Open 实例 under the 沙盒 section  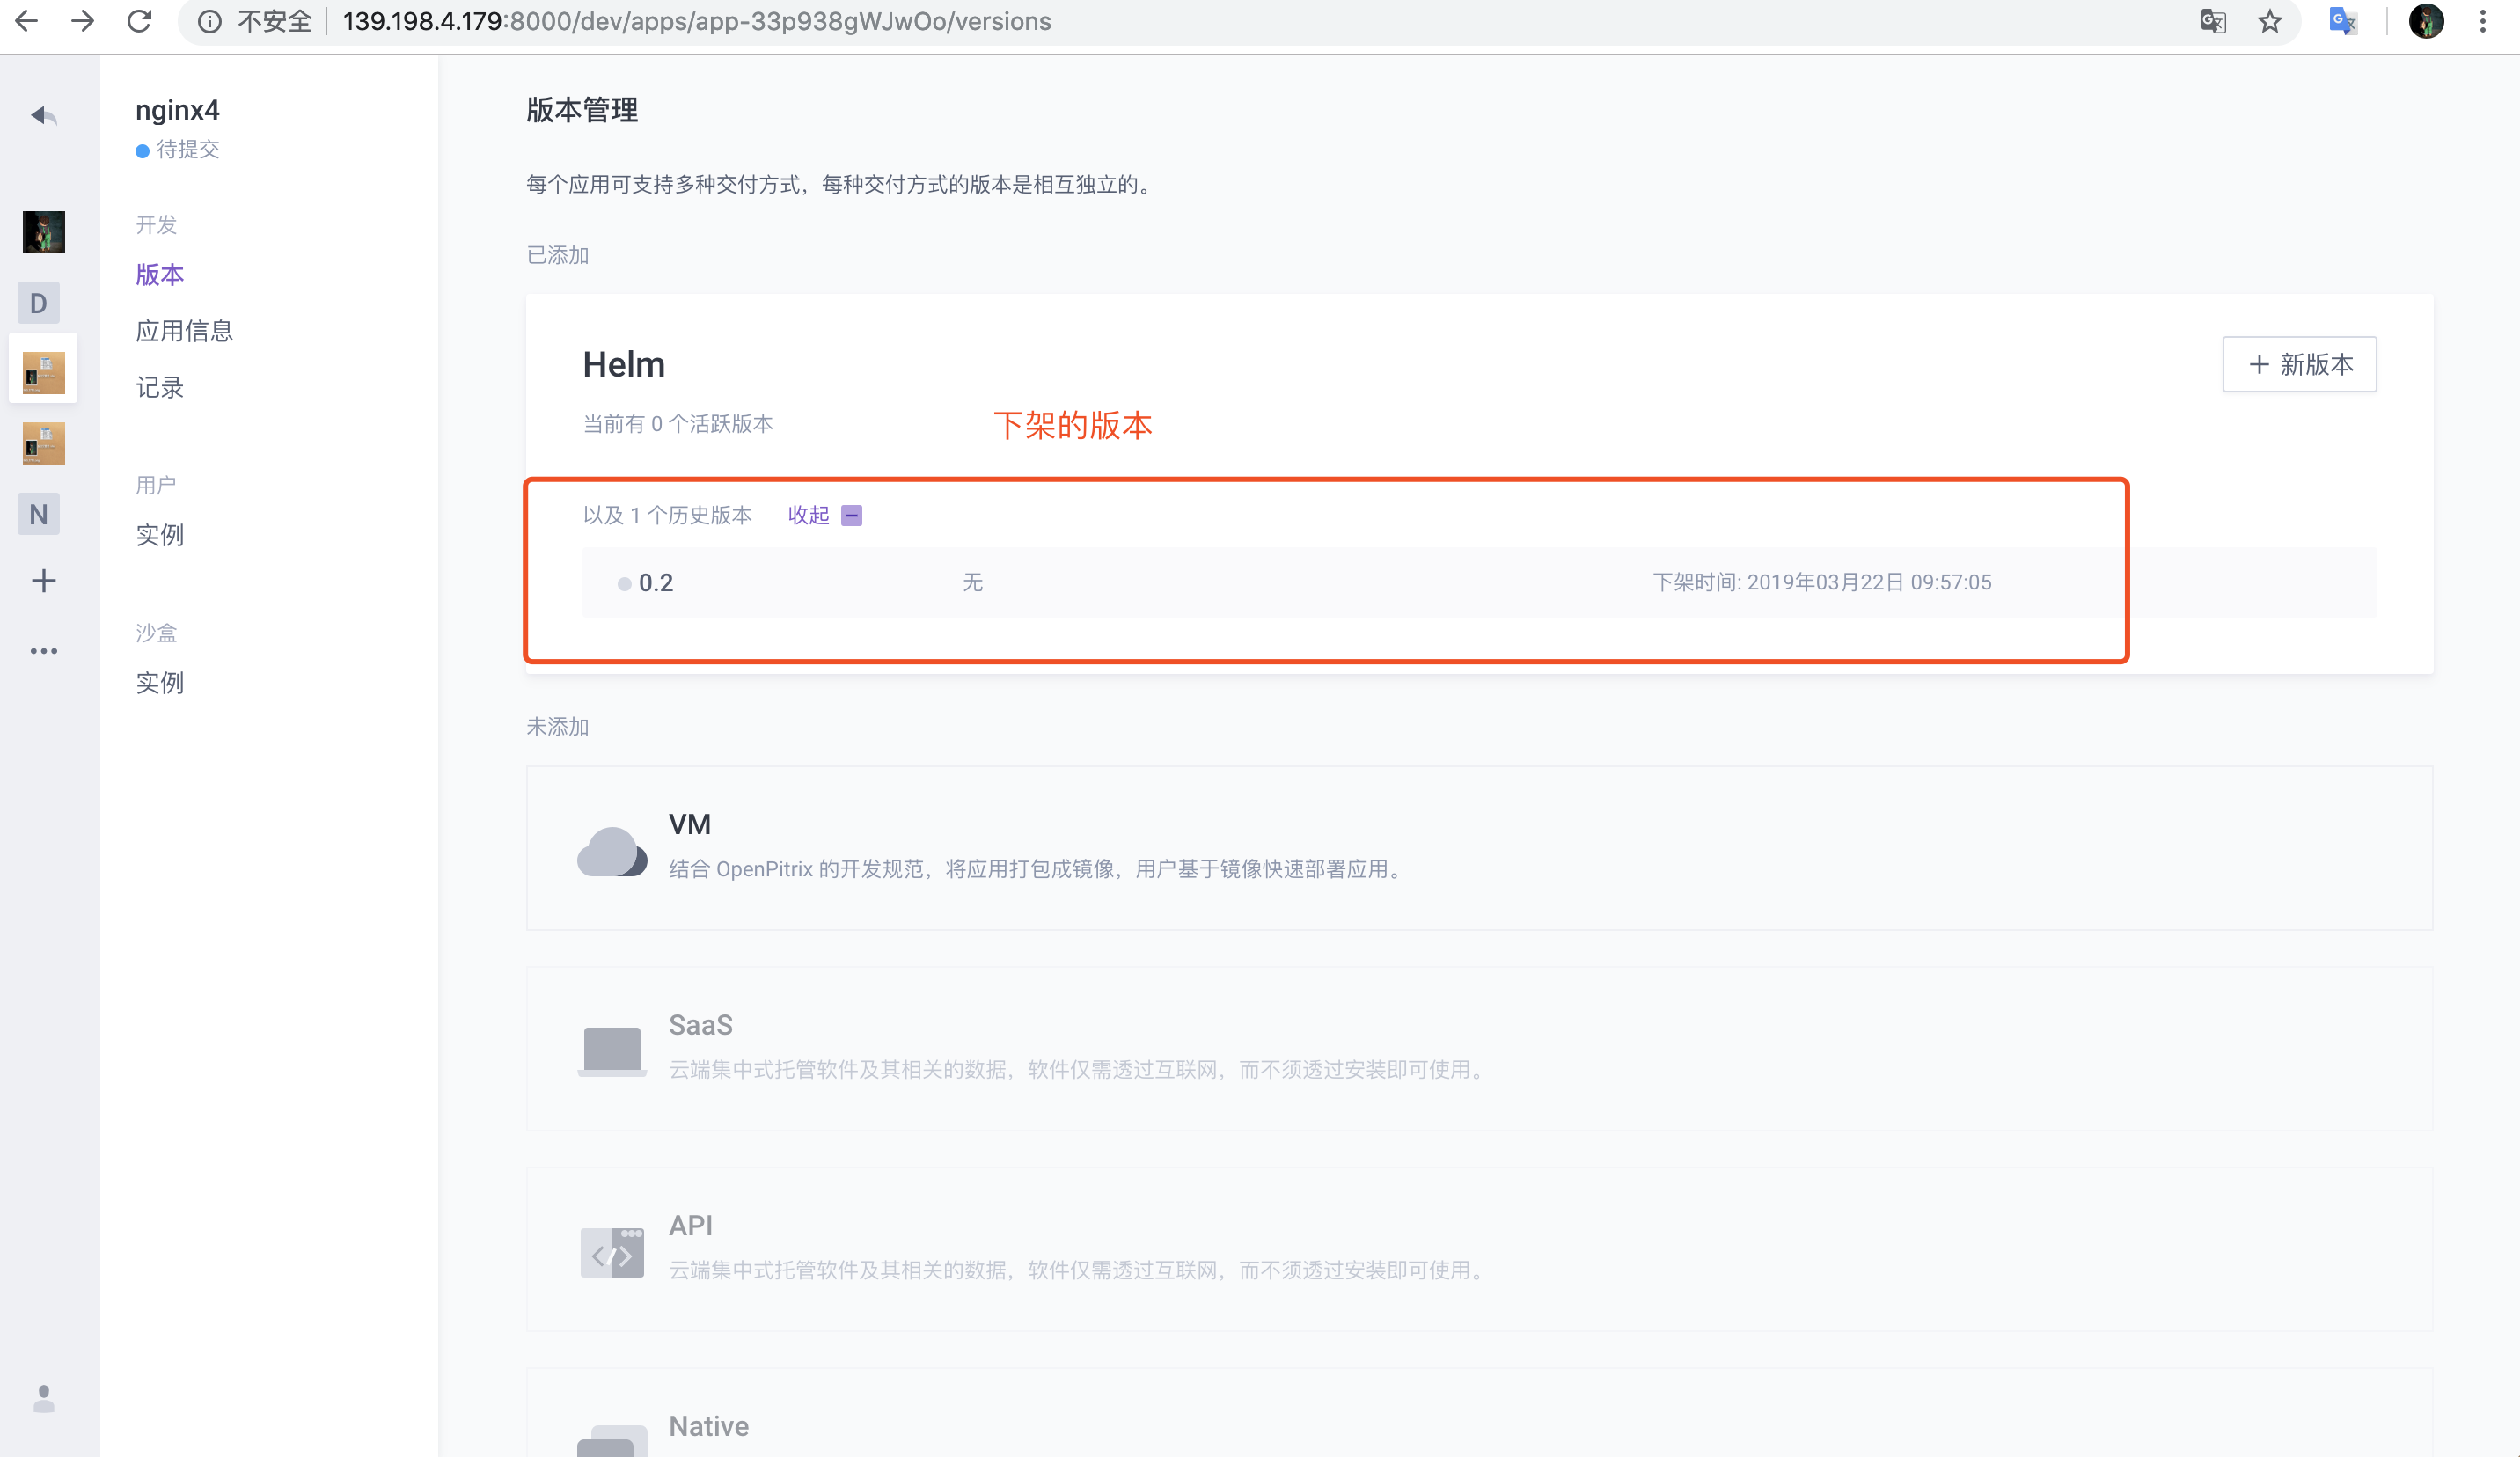(160, 683)
